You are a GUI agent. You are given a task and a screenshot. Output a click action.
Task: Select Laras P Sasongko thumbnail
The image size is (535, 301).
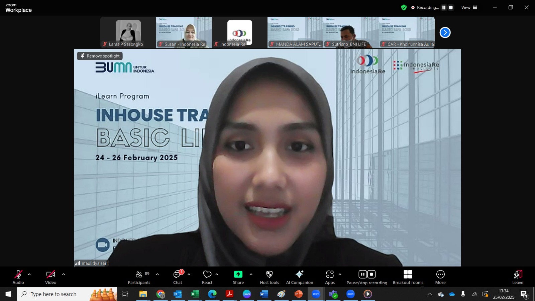pos(128,32)
